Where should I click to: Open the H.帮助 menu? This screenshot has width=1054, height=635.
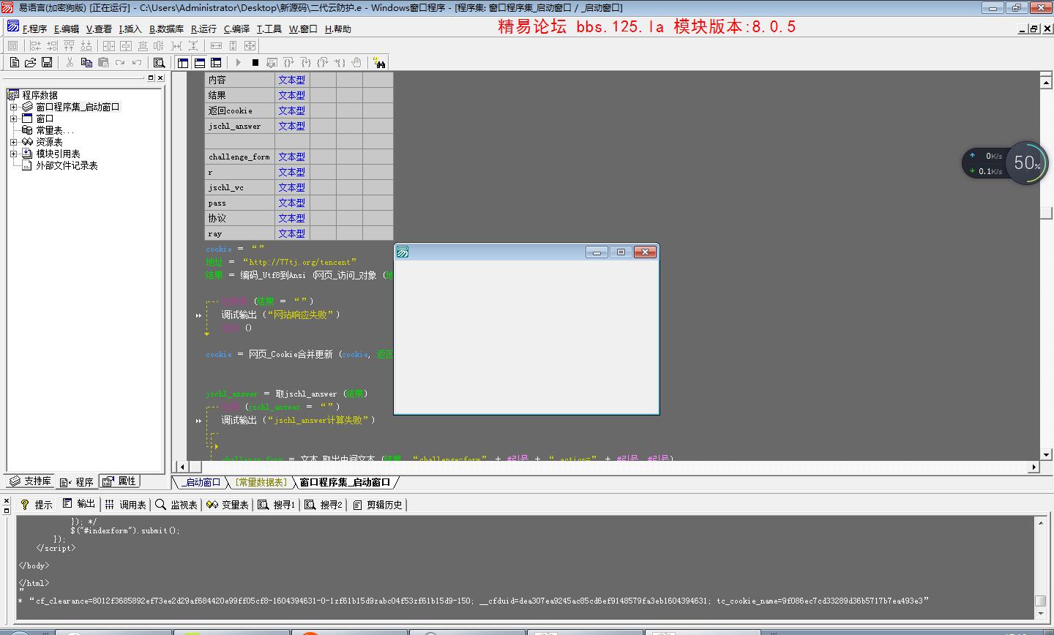(338, 29)
